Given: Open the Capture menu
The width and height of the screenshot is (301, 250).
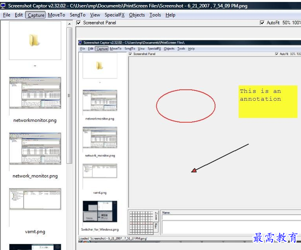Looking at the screenshot, I should tap(35, 15).
